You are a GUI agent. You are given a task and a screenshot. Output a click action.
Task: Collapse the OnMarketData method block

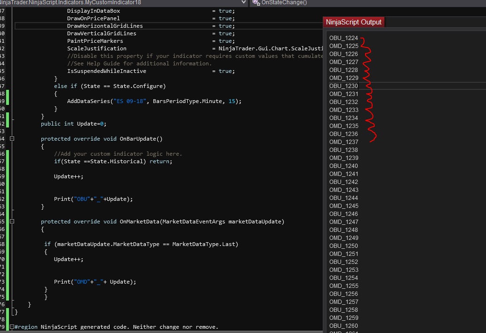pos(12,222)
